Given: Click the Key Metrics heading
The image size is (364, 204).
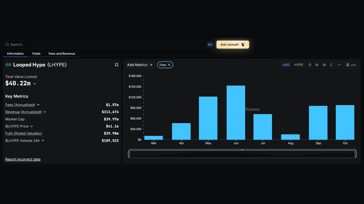Looking at the screenshot, I should (17, 96).
